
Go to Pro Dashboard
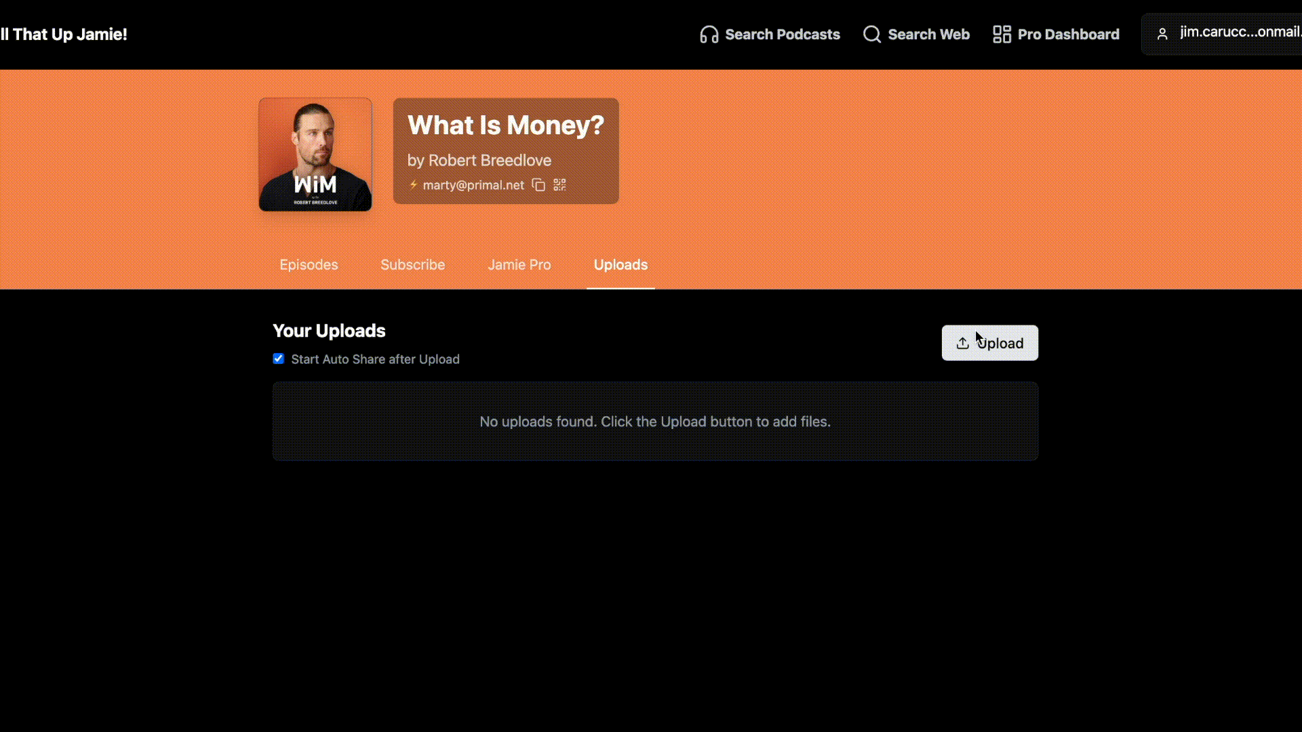coord(1056,35)
